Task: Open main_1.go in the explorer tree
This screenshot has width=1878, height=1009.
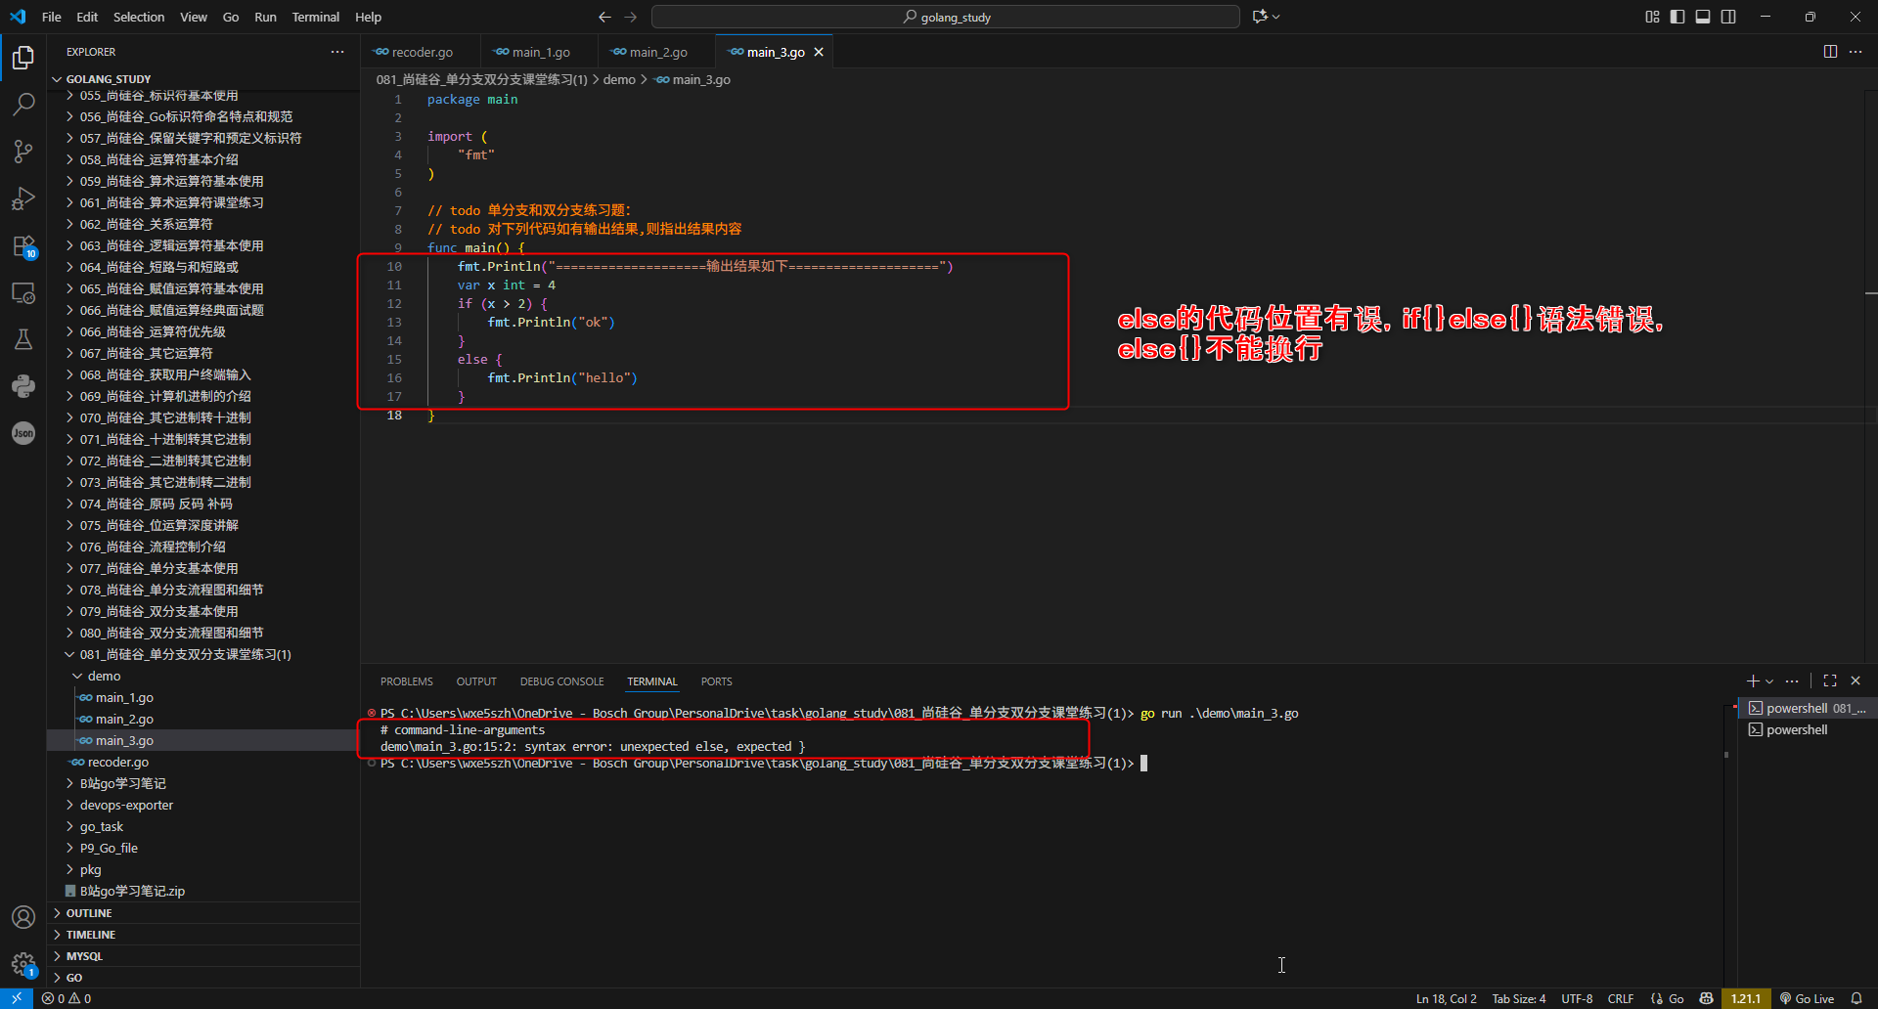Action: tap(203, 698)
